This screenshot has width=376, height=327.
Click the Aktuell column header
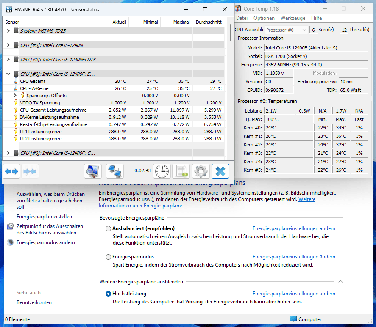pos(113,22)
